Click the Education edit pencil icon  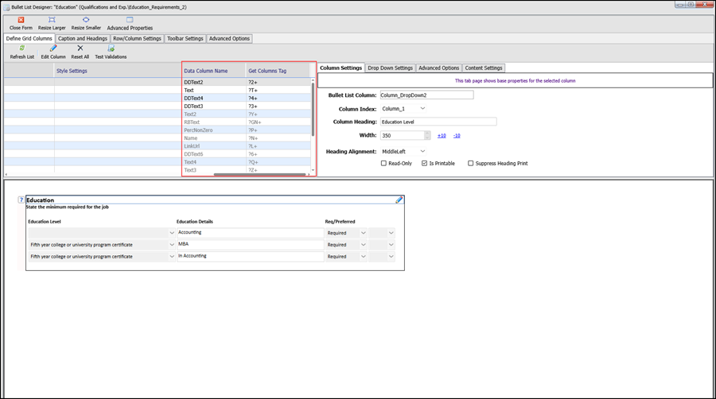[x=399, y=199]
